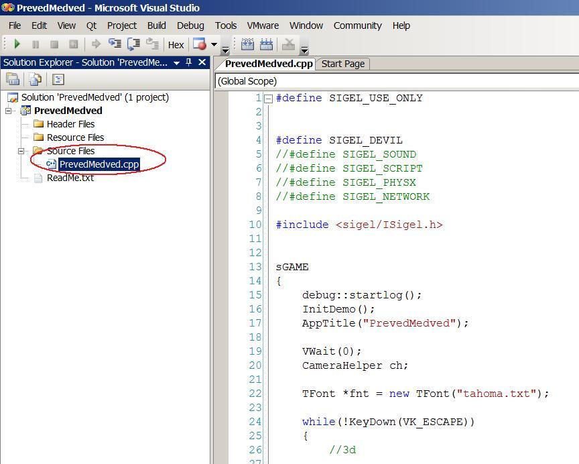
Task: Click the Properties icon in Solution Explorer
Action: pos(13,79)
